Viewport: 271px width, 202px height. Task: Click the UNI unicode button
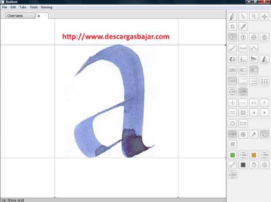coord(232,70)
